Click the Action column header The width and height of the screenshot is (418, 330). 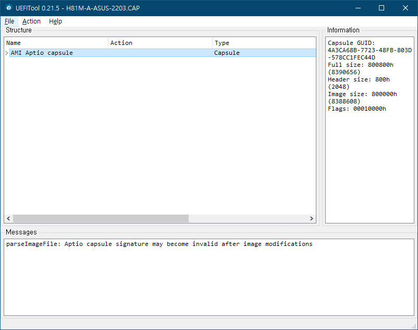click(x=160, y=43)
